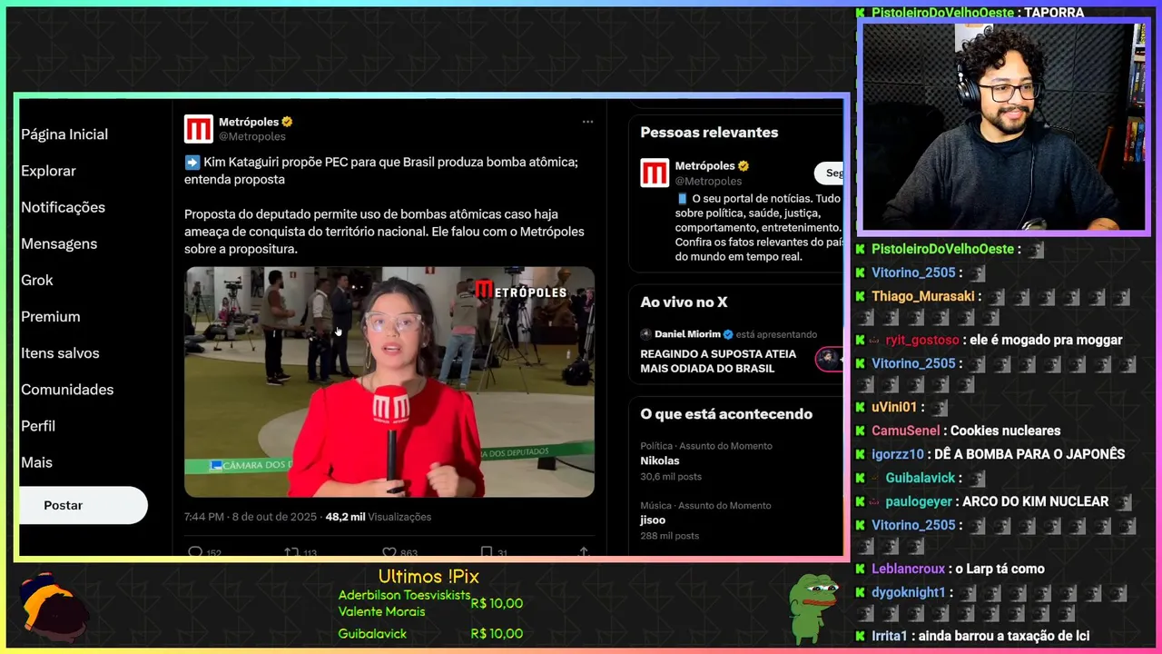Click chat username Thiago_Murasaki
The height and width of the screenshot is (654, 1162).
click(923, 296)
